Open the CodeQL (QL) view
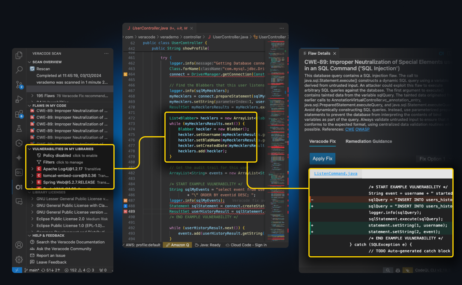The width and height of the screenshot is (462, 285). click(19, 172)
